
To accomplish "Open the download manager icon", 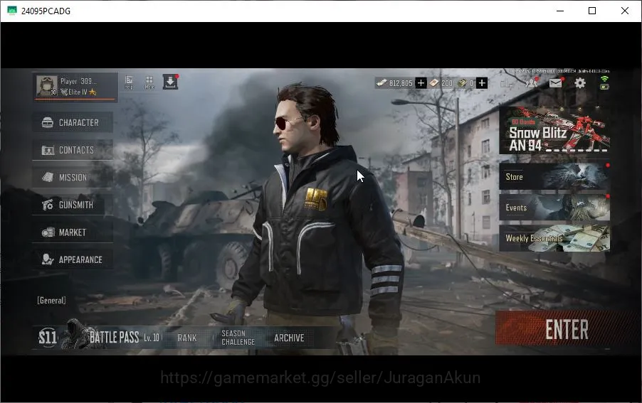I will [170, 82].
